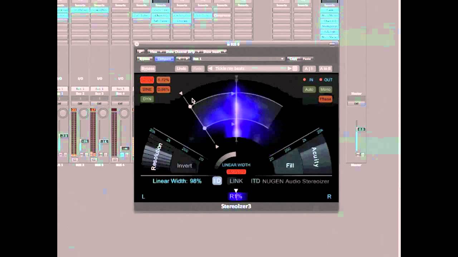Click the red Analysis button under Linear Width
Viewport: 458px width, 257px height.
point(236,172)
